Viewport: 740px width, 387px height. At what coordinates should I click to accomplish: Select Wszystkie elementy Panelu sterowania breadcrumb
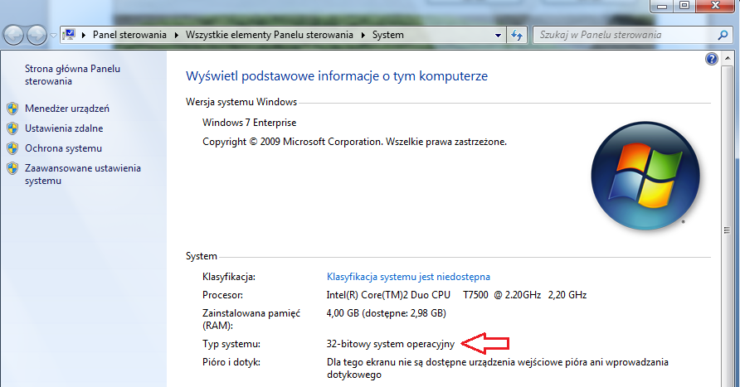coord(269,35)
